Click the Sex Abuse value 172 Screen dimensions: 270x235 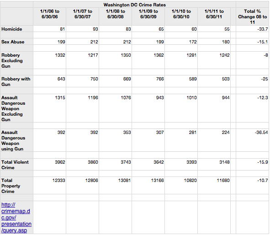point(193,42)
